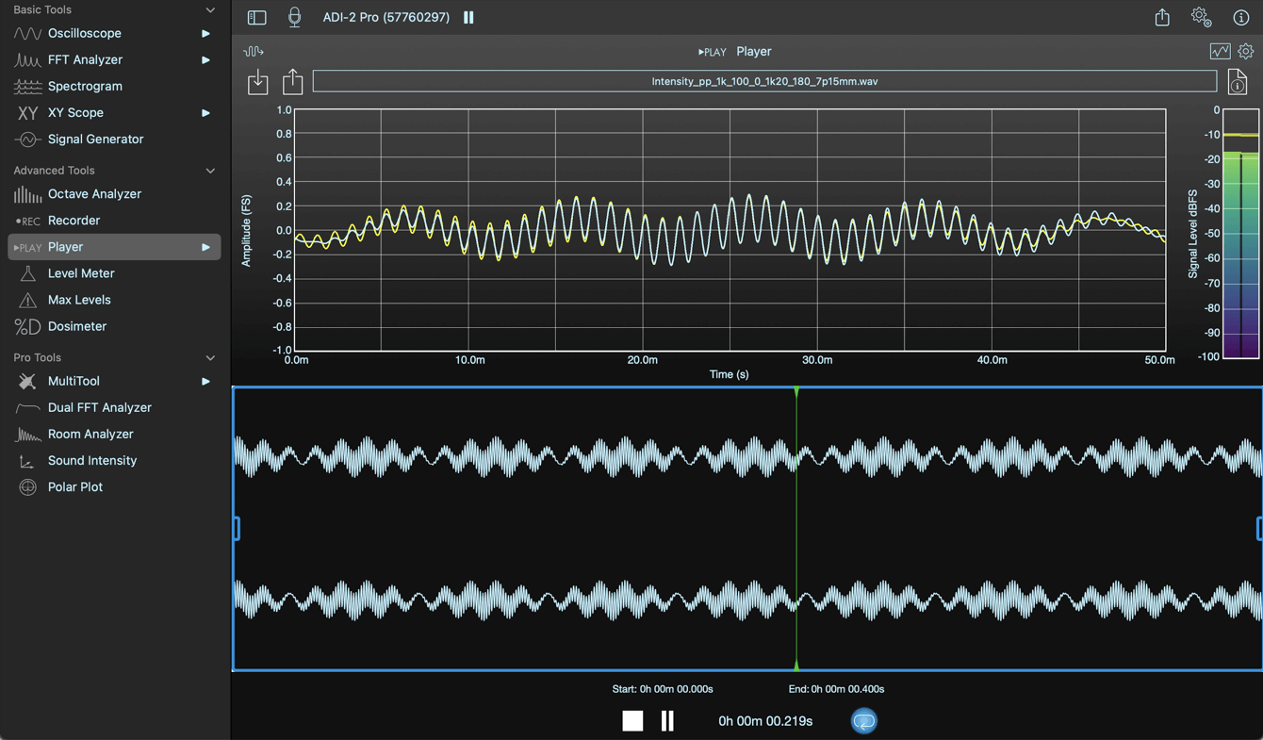Viewport: 1263px width, 740px height.
Task: Open the MultiTool
Action: point(74,381)
